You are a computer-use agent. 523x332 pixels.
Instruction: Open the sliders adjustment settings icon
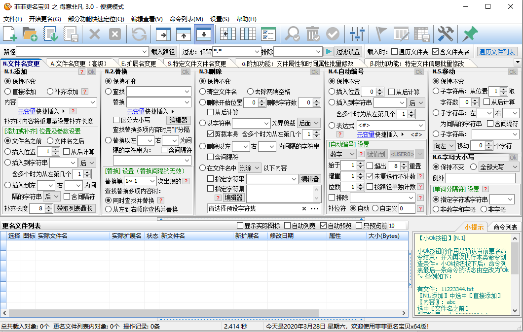356,34
